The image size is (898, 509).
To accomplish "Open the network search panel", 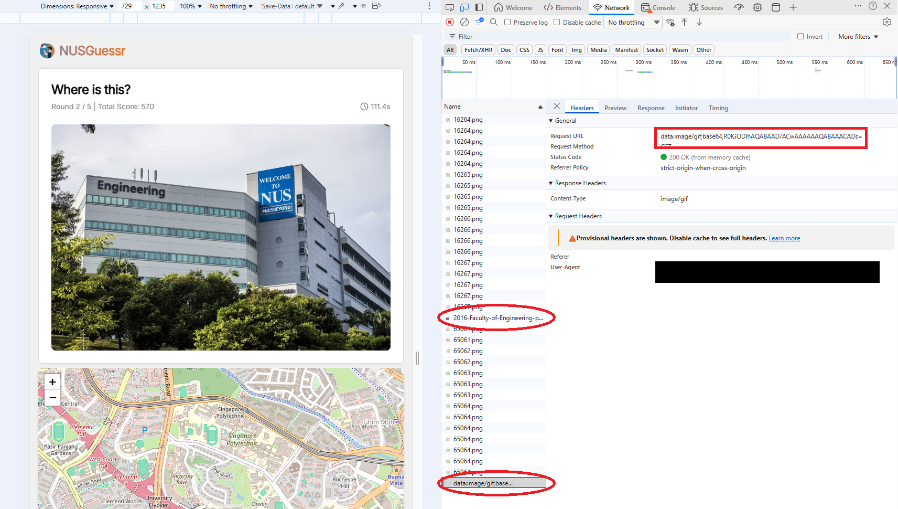I will click(494, 22).
